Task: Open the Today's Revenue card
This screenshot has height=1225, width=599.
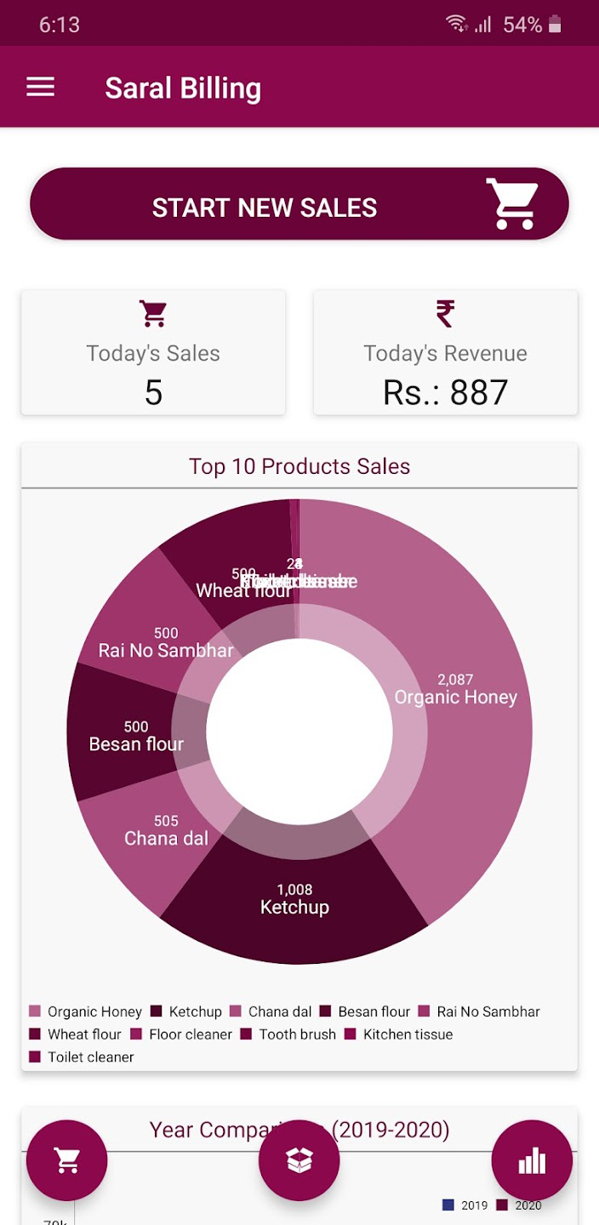Action: point(445,353)
